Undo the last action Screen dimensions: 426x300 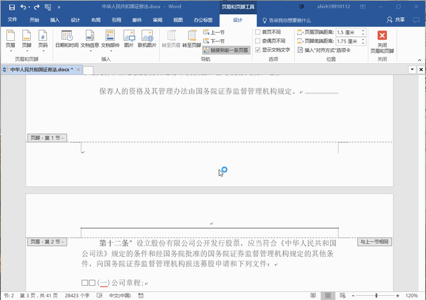pyautogui.click(x=23, y=7)
